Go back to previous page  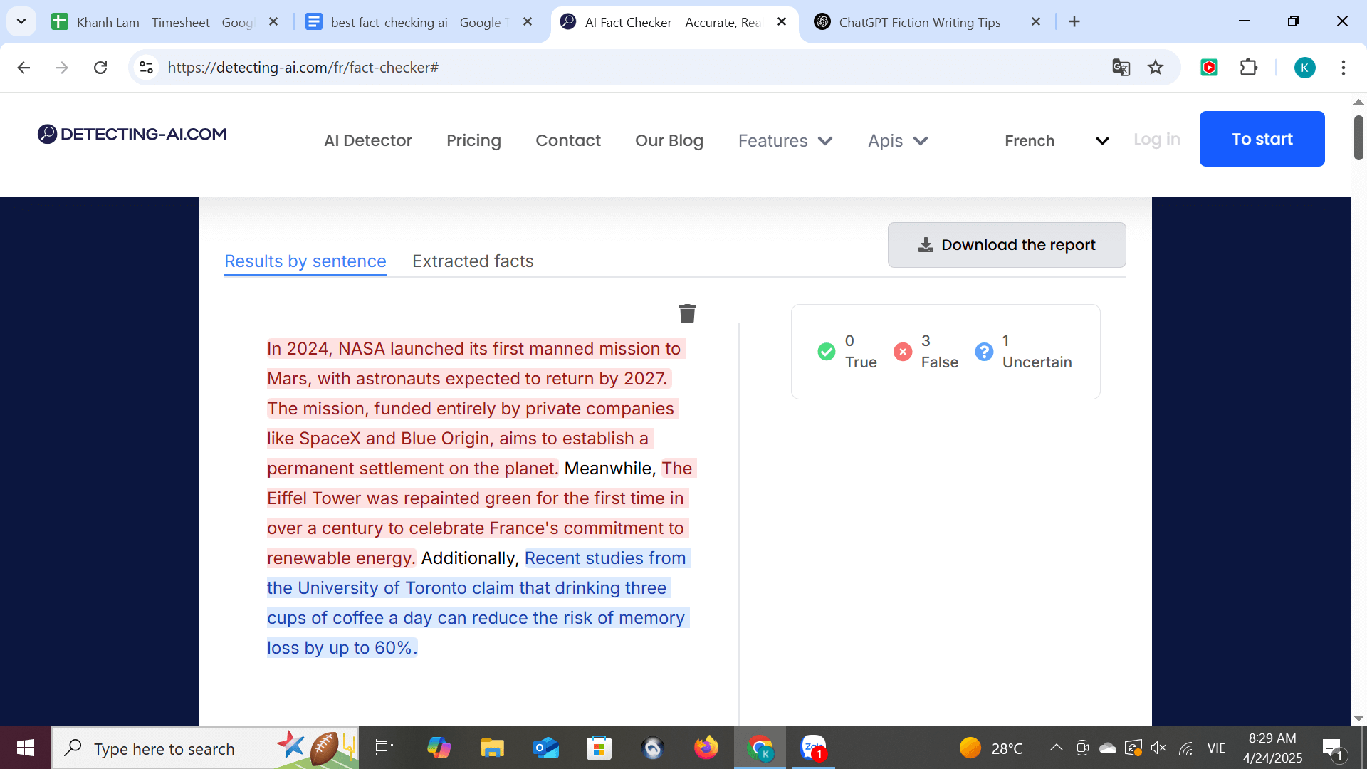(23, 68)
